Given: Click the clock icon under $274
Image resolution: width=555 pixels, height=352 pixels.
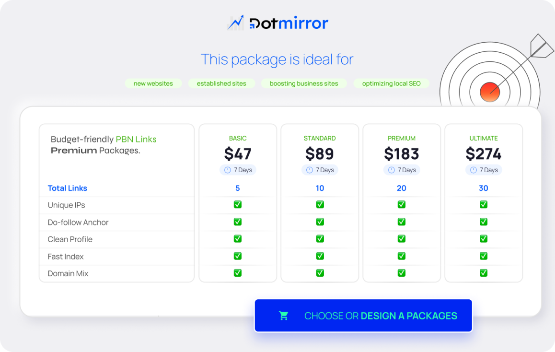Looking at the screenshot, I should tap(473, 170).
